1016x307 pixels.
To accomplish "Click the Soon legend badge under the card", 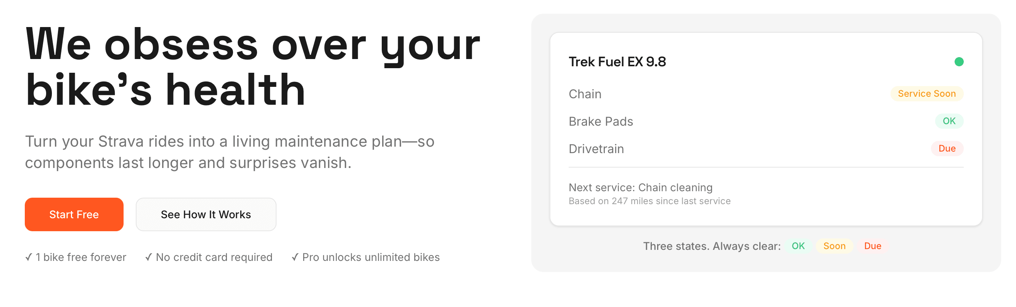I will point(834,246).
